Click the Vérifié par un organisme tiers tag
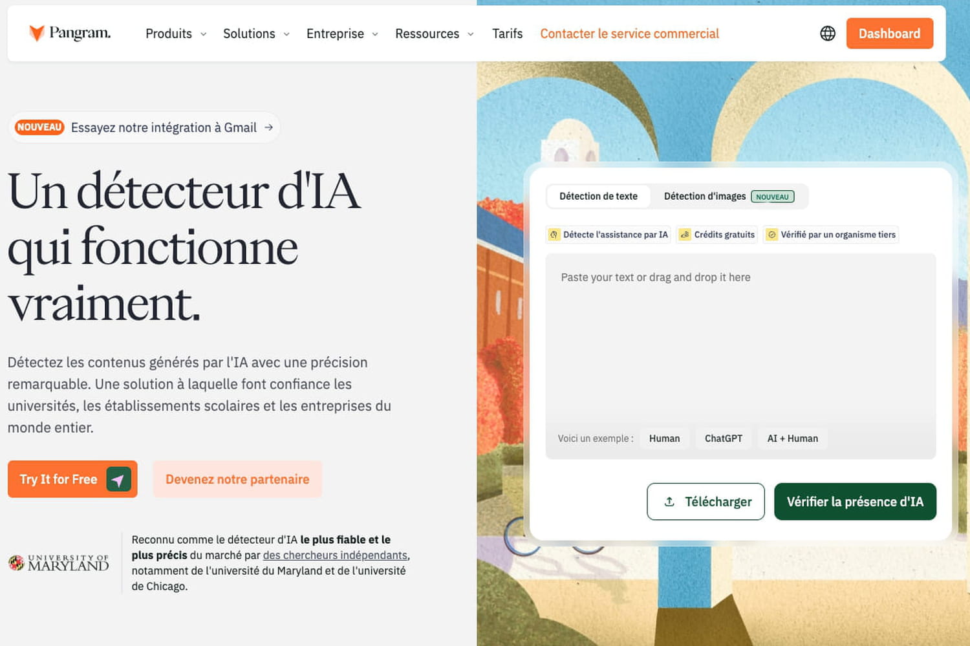 pos(831,235)
